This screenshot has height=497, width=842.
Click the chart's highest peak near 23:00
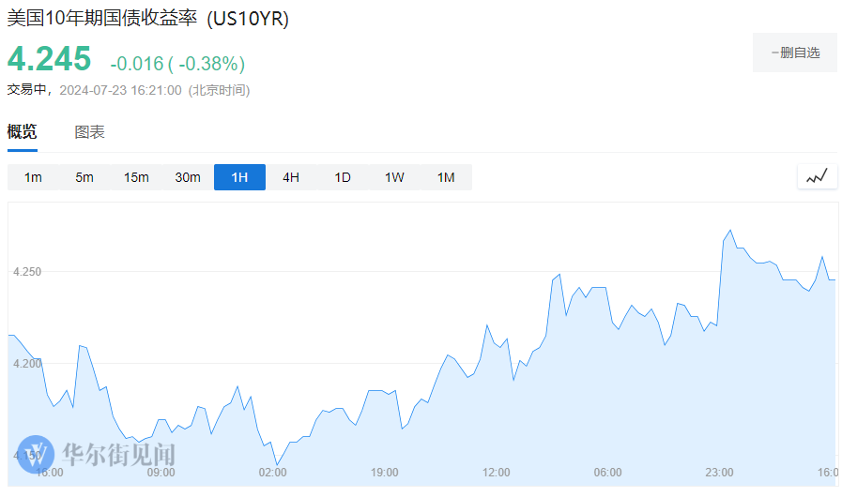pyautogui.click(x=729, y=231)
